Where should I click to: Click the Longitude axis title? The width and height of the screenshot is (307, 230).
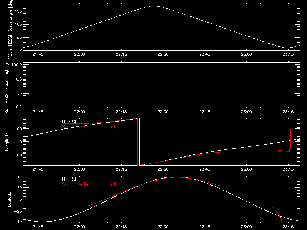7,142
